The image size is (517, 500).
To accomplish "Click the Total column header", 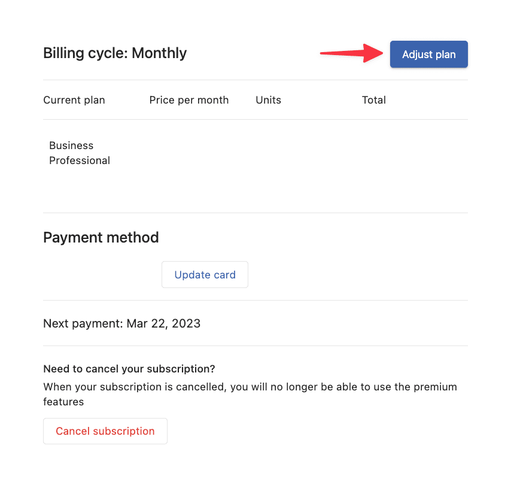I will [x=374, y=100].
